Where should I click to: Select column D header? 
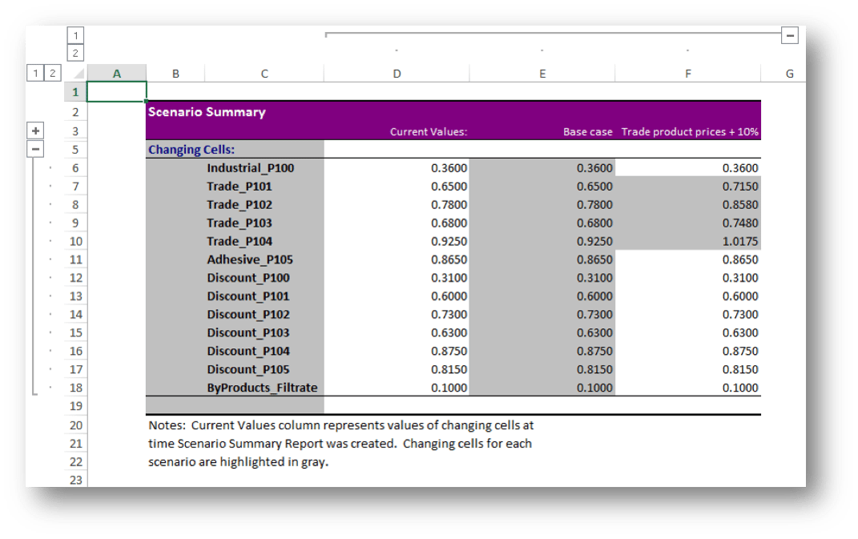coord(396,73)
